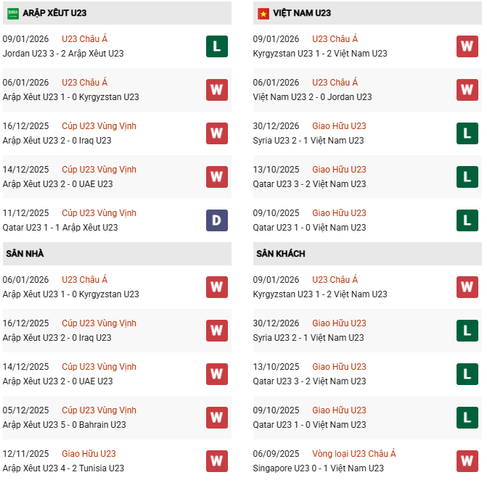The height and width of the screenshot is (488, 487).
Task: Click the SÂN KHÁCH section header
Action: (280, 254)
